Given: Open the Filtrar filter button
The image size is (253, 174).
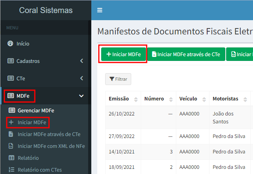Looking at the screenshot, I should (118, 79).
